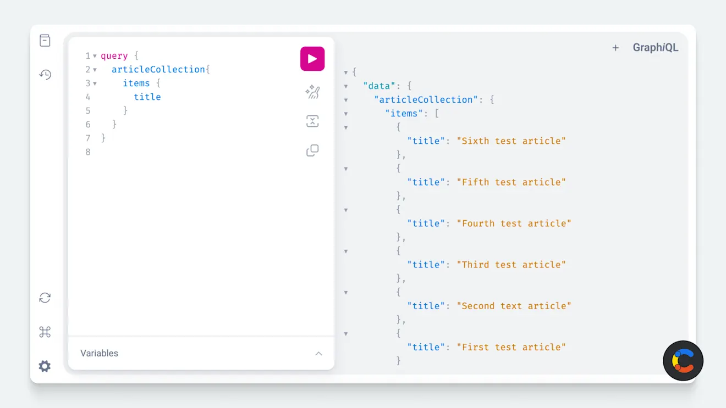The image size is (726, 408).
Task: Collapse the "items" array in response
Action: [346, 114]
